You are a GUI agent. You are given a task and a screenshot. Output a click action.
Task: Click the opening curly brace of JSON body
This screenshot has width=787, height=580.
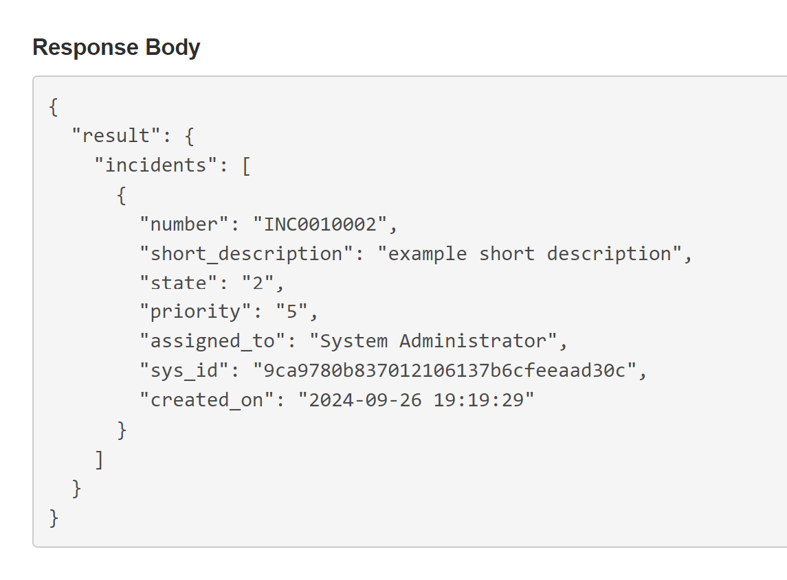pos(54,107)
